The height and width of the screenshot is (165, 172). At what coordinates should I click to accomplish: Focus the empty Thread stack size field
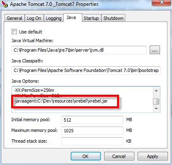92,141
